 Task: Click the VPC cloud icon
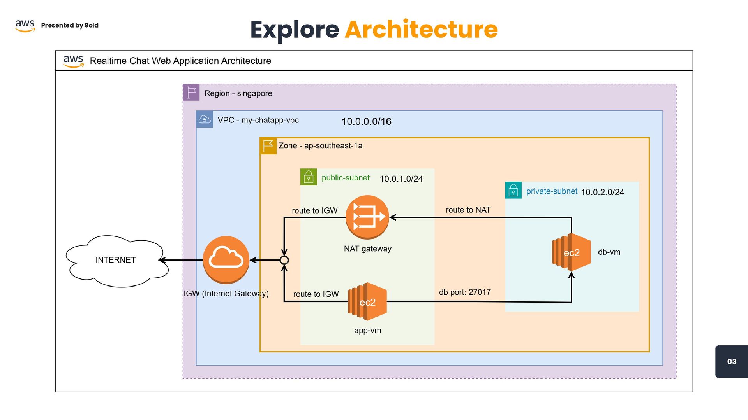(x=205, y=119)
